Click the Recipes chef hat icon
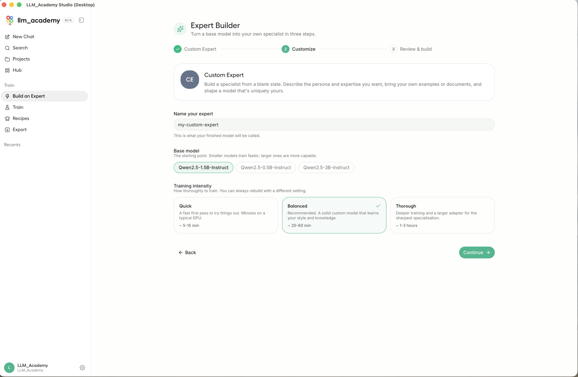The image size is (578, 377). (7, 119)
